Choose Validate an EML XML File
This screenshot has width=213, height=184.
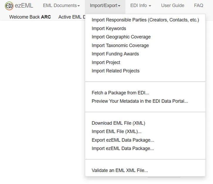[145, 170]
